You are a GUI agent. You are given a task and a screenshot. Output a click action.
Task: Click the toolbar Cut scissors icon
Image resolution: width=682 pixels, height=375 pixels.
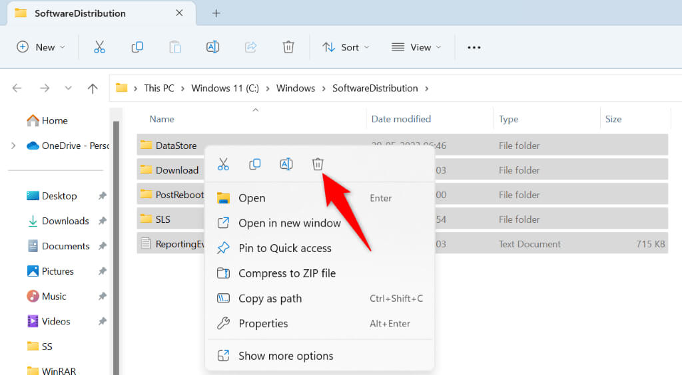pos(99,47)
